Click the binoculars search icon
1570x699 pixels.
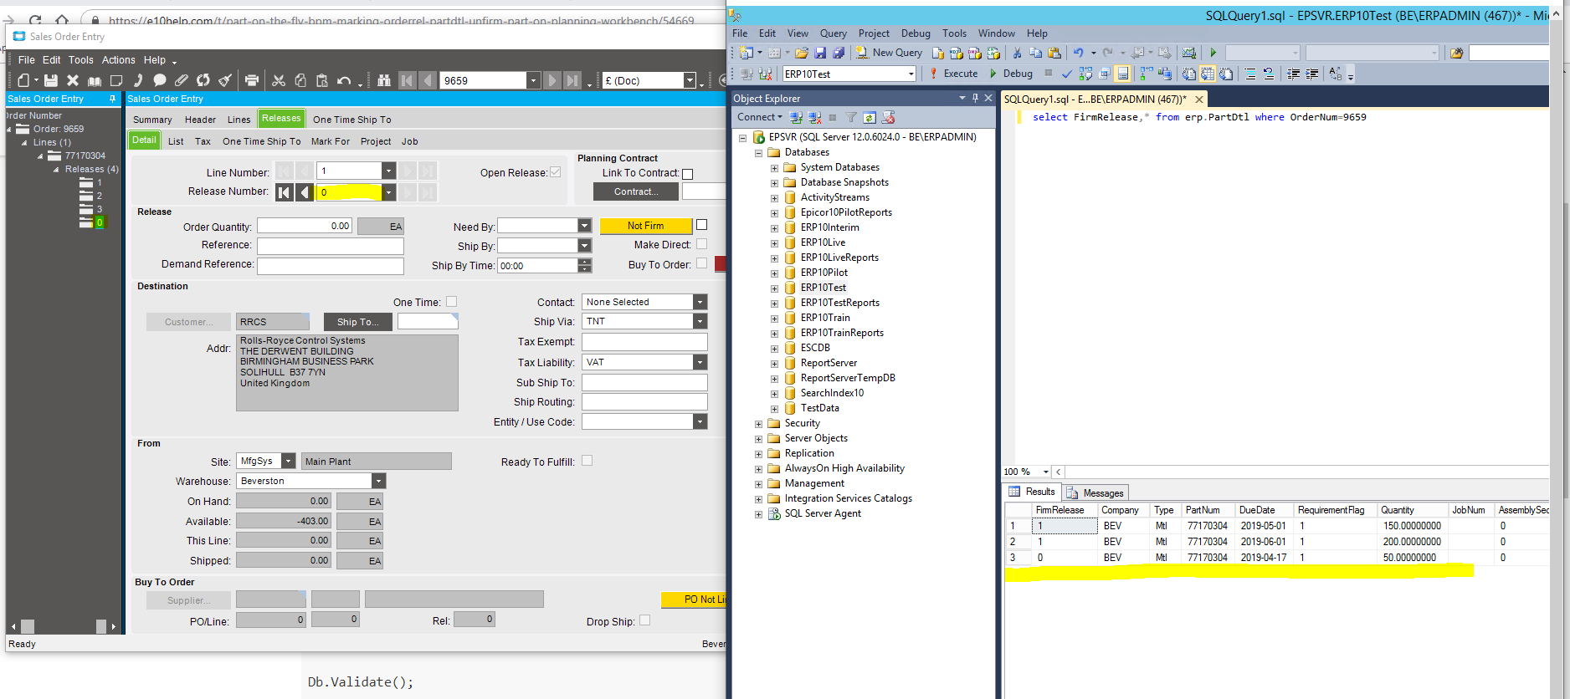384,80
